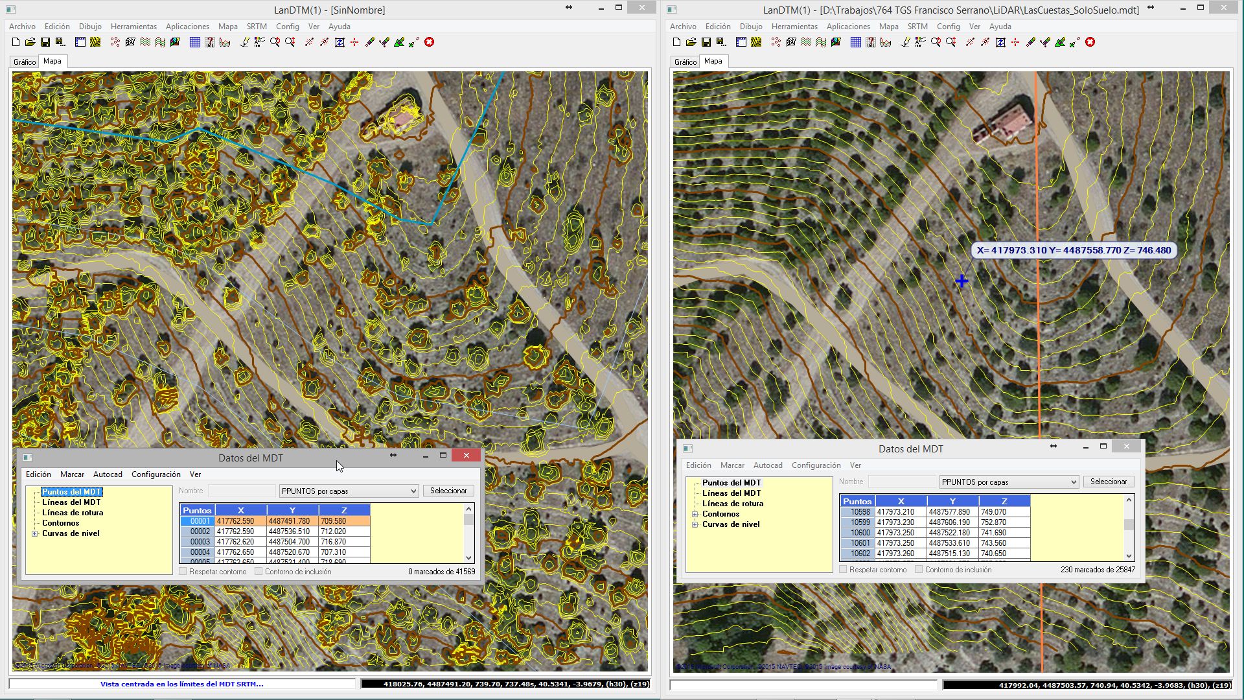
Task: Click cell 4487536.510 in left points table
Action: pos(292,531)
